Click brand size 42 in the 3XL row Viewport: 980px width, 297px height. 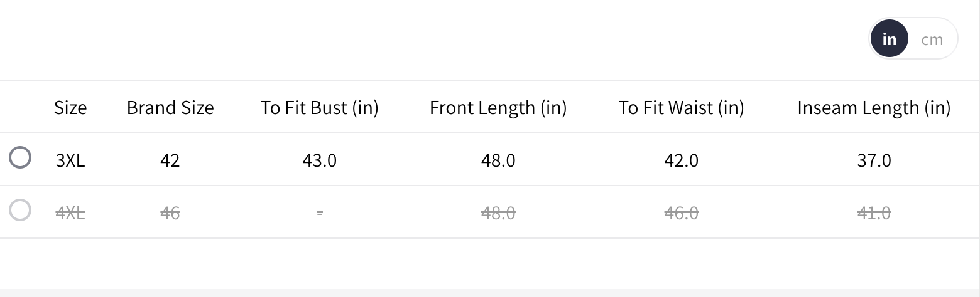170,160
